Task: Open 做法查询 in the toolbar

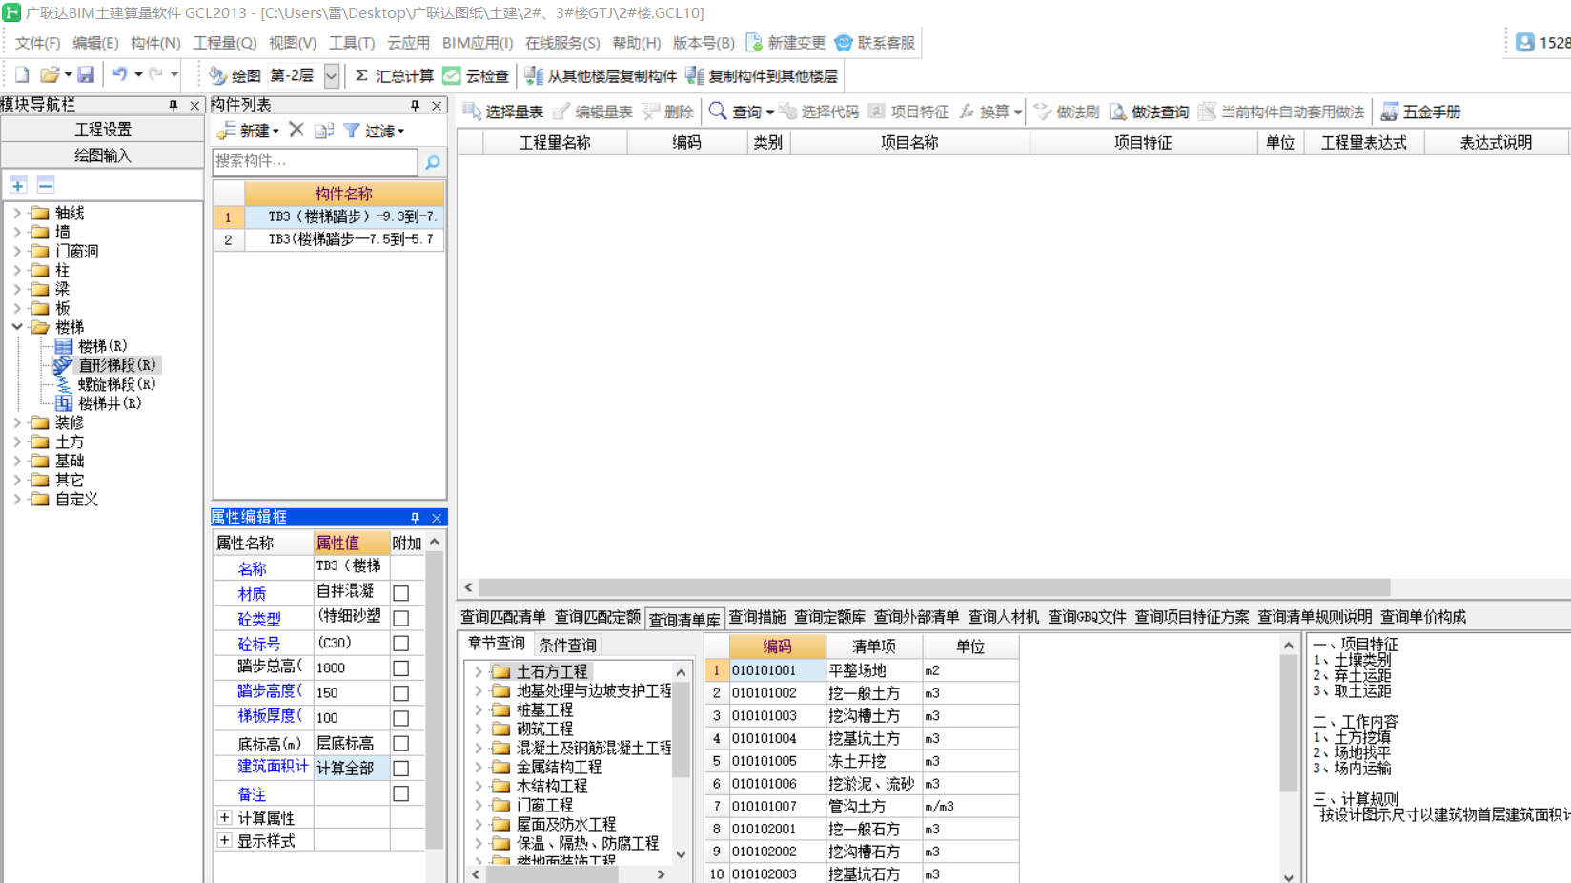Action: pyautogui.click(x=1149, y=112)
